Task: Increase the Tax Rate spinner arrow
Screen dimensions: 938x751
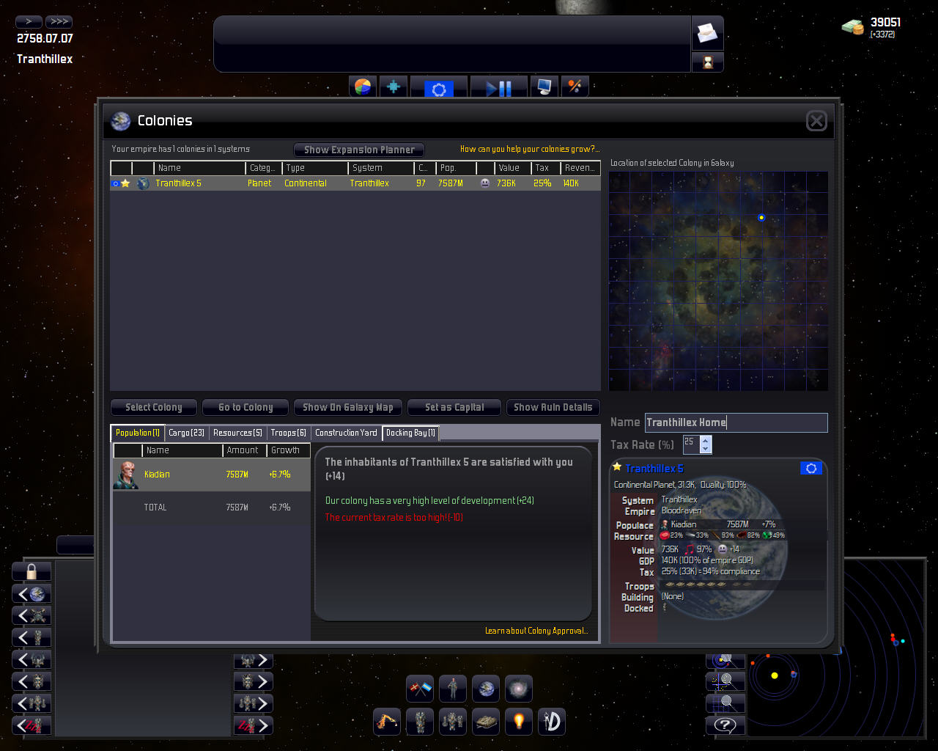Action: [x=705, y=440]
